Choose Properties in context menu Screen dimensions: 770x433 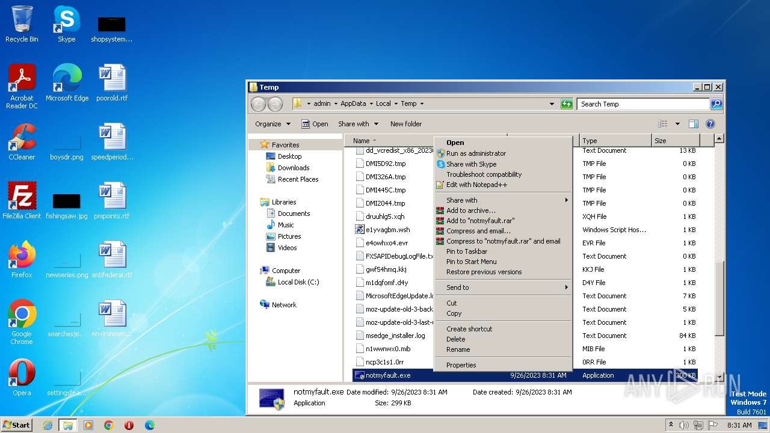coord(502,365)
